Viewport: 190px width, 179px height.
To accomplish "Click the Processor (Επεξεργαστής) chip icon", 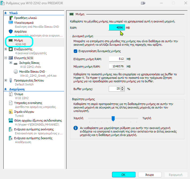I will point(11,49).
